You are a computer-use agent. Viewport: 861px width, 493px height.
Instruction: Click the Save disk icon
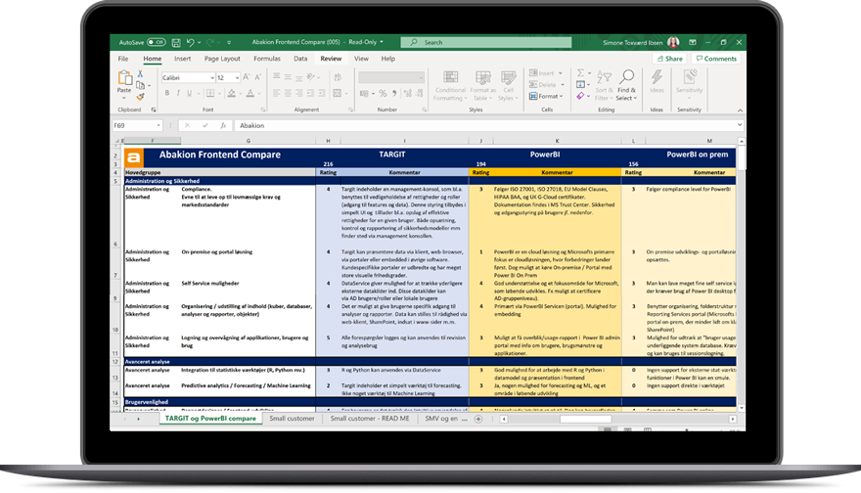pyautogui.click(x=176, y=42)
